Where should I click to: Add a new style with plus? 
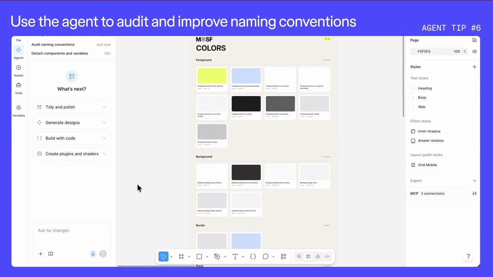click(475, 67)
